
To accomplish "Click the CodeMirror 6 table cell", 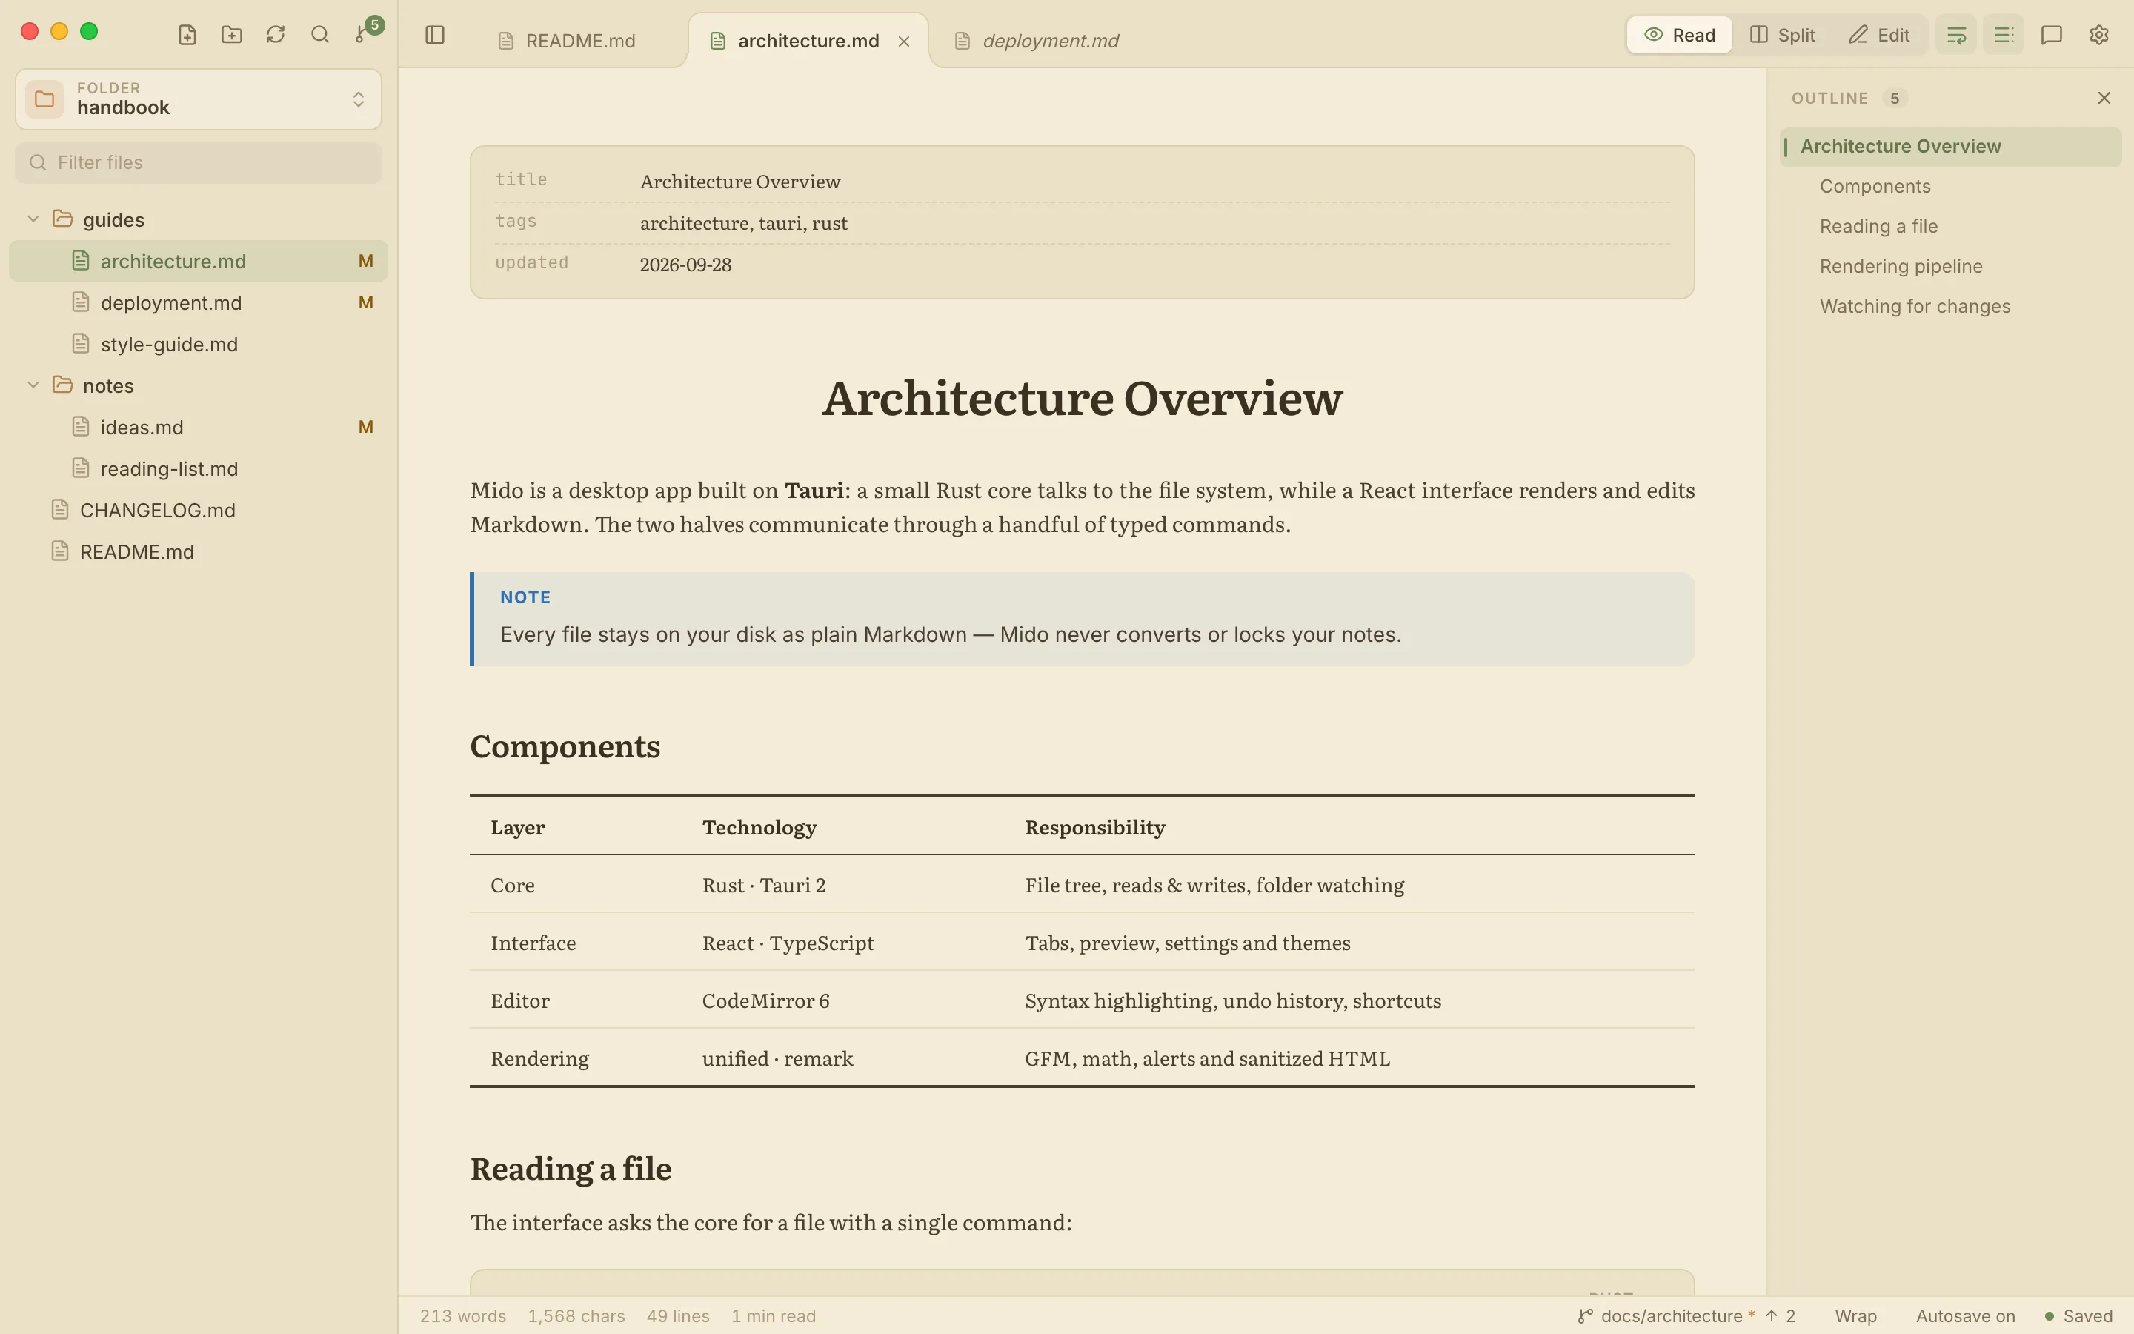I will (765, 1001).
